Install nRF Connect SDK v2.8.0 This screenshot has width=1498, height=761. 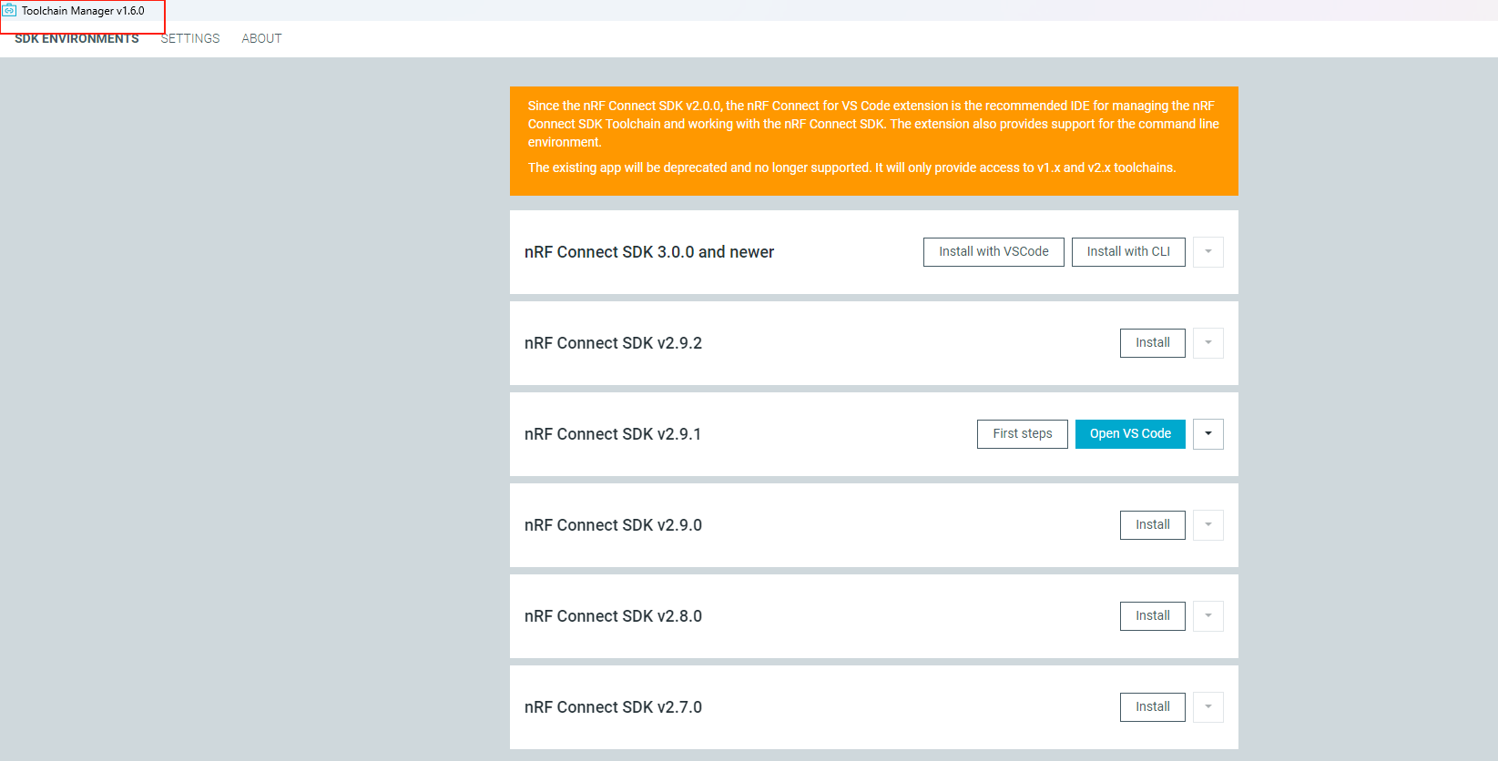1153,616
